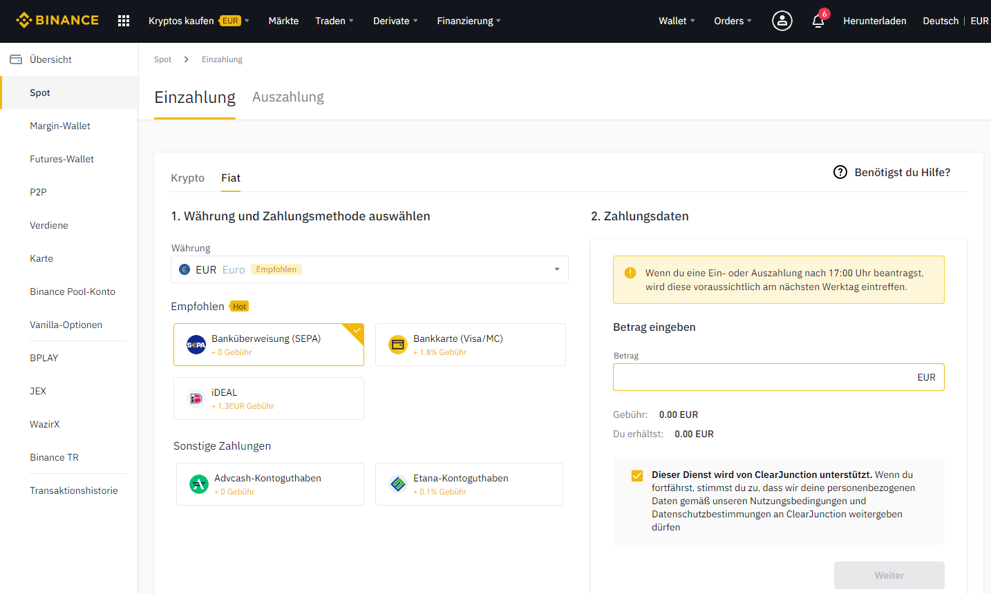This screenshot has height=594, width=991.
Task: Select Bankkarte (Visa/MC) payment method
Action: 471,345
